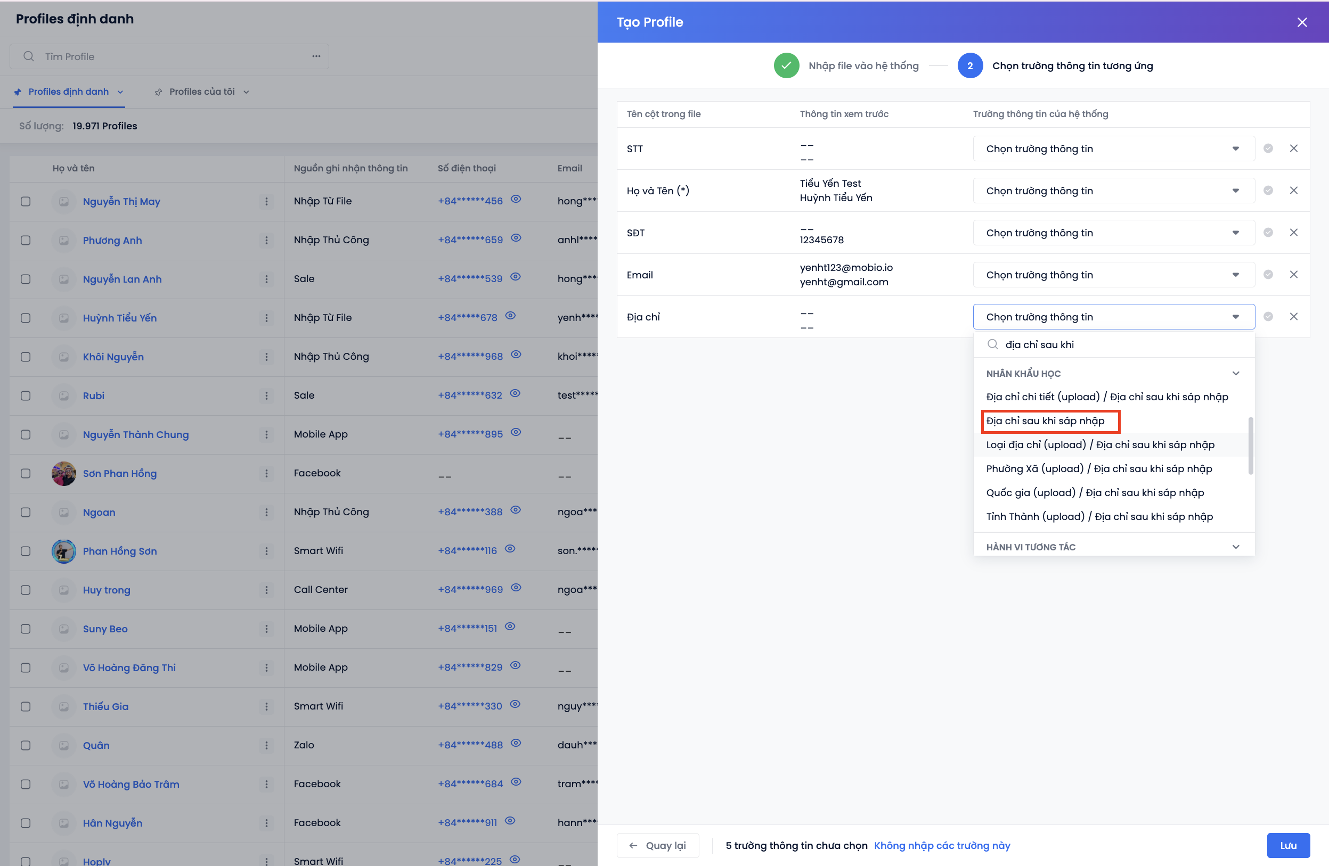Click the pin icon on Profiles của tôi
1329x866 pixels.
pyautogui.click(x=159, y=92)
